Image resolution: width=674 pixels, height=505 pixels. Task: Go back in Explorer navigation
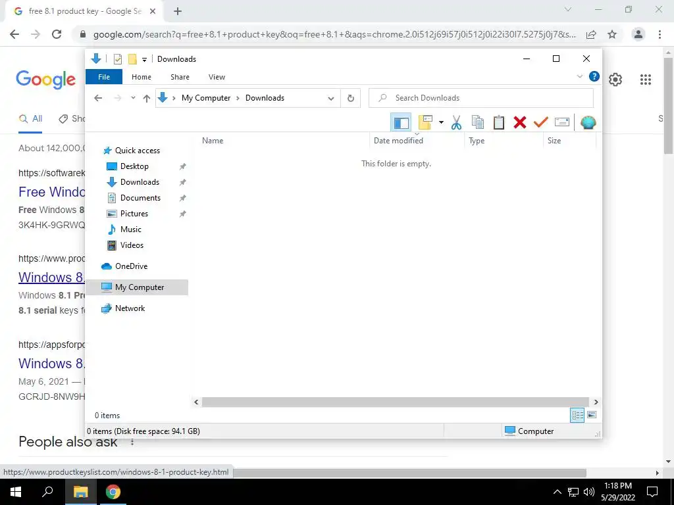pos(98,98)
